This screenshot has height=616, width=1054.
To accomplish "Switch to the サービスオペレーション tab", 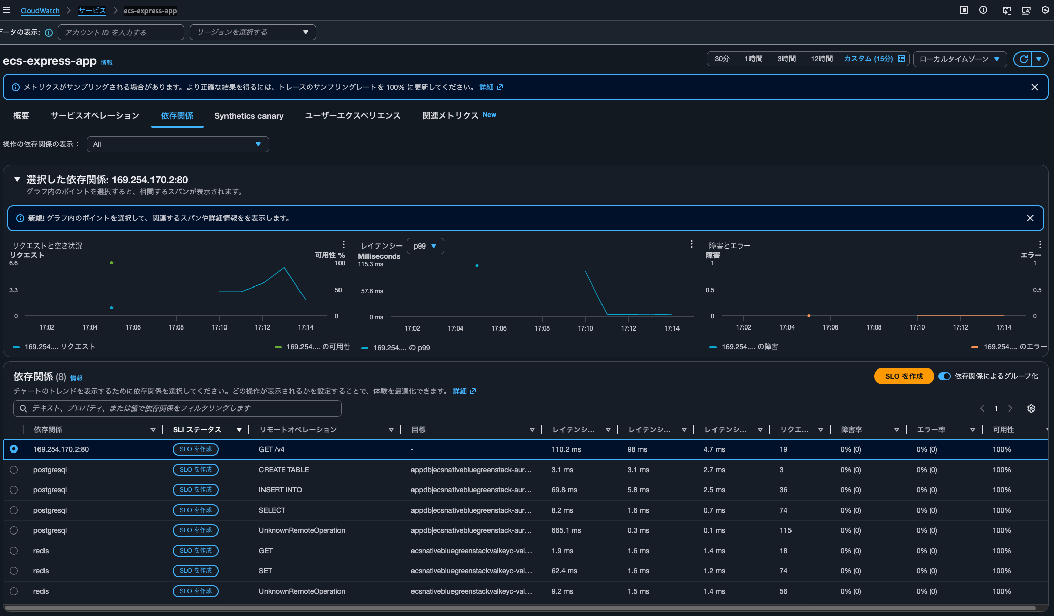I will pos(95,116).
